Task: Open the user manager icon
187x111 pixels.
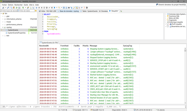Action: [x=28, y=7]
